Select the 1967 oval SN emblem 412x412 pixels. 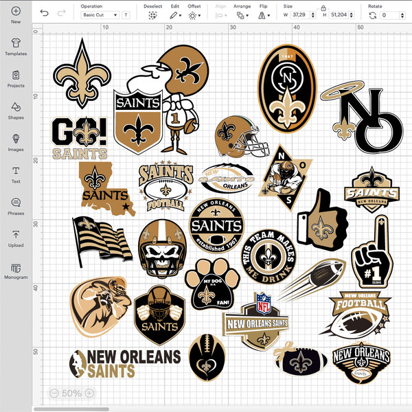coord(287,89)
